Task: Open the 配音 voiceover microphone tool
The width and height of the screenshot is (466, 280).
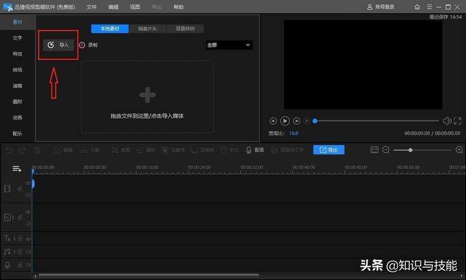Action: (255, 150)
